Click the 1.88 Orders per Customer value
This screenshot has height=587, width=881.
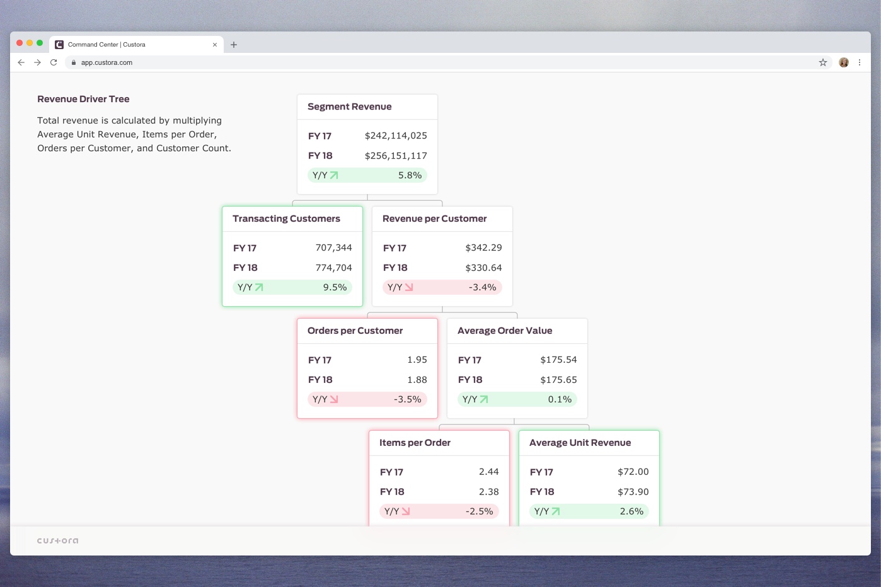coord(417,380)
